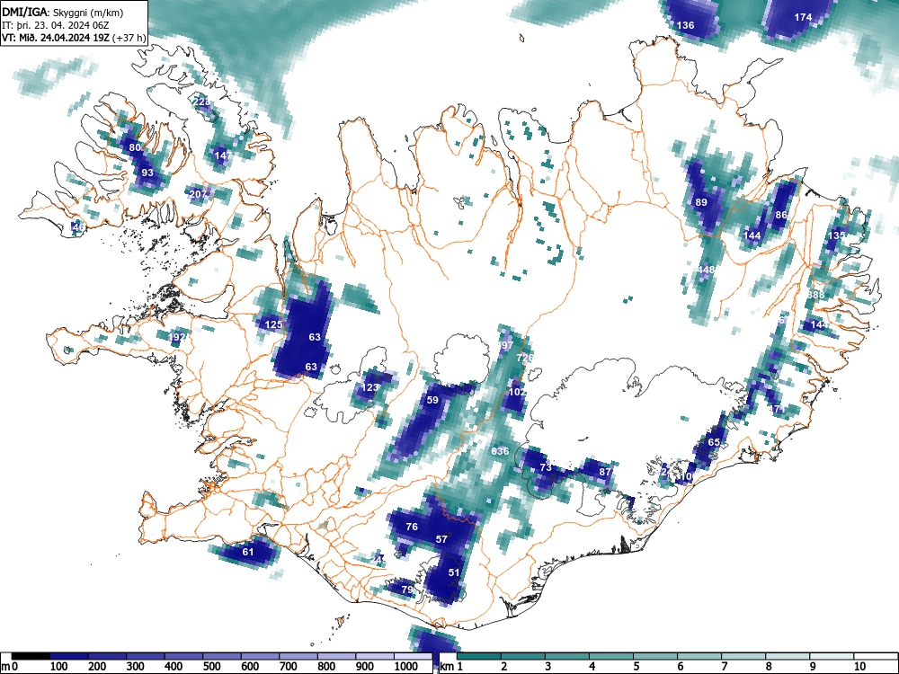
Task: Click the 'km 1' label in the legend
Action: tap(452, 666)
